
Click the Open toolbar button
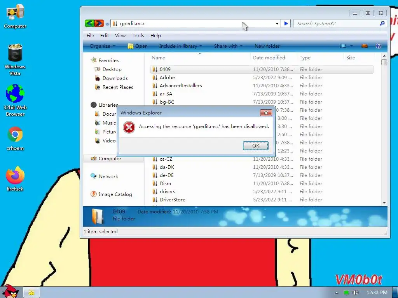point(137,46)
